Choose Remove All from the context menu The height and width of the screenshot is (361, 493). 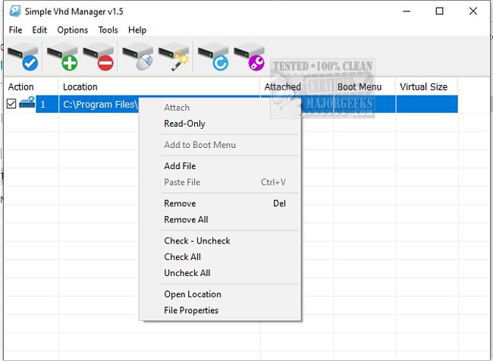pos(220,219)
